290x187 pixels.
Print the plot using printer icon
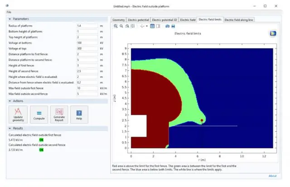click(173, 26)
